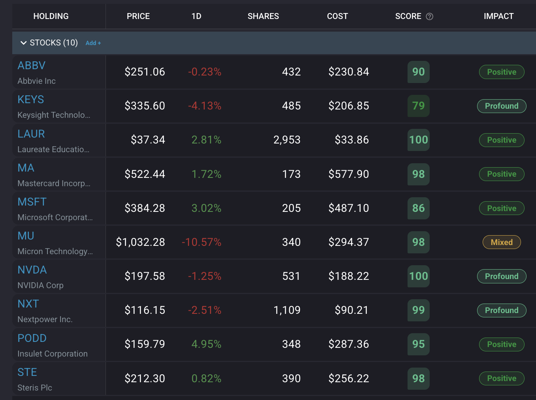
Task: Click the Steris Plc company name
Action: click(x=35, y=388)
